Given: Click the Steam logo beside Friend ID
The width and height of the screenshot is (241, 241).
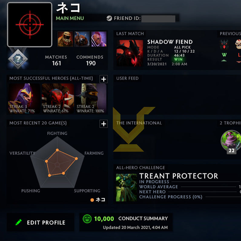Looking at the screenshot, I should click(109, 18).
